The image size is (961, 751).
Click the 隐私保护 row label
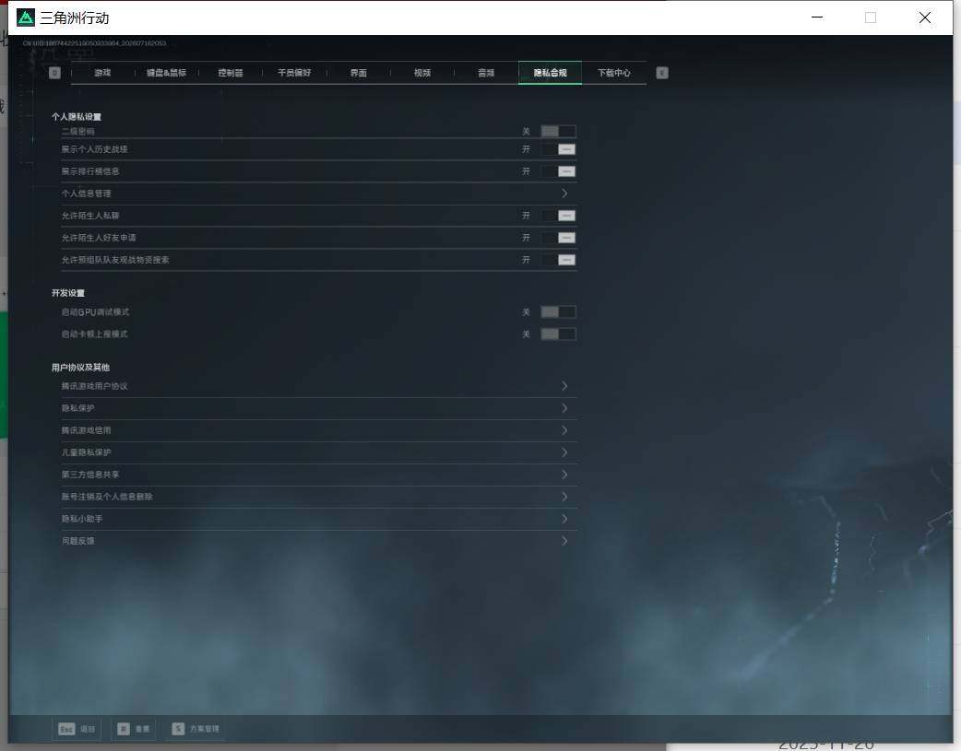pos(77,408)
